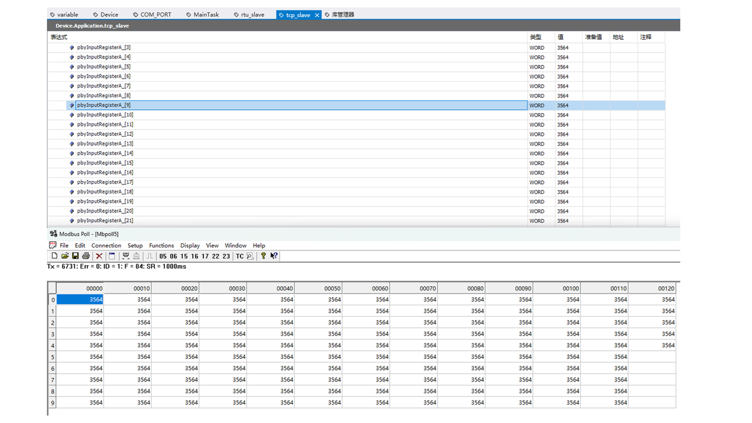The height and width of the screenshot is (423, 752).
Task: Open the Functions menu
Action: 161,246
